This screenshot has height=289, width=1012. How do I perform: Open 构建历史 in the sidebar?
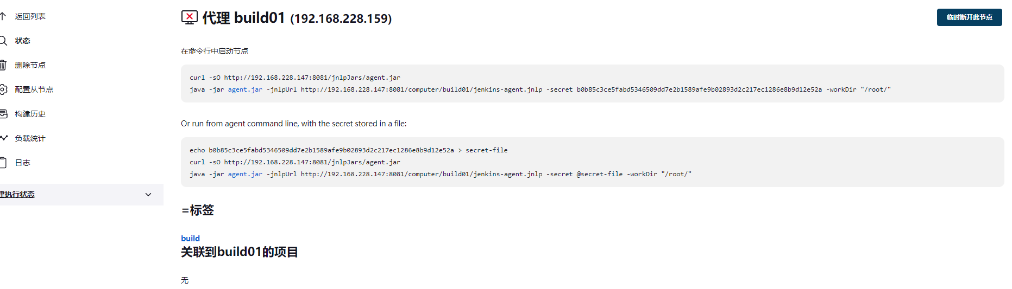(30, 114)
